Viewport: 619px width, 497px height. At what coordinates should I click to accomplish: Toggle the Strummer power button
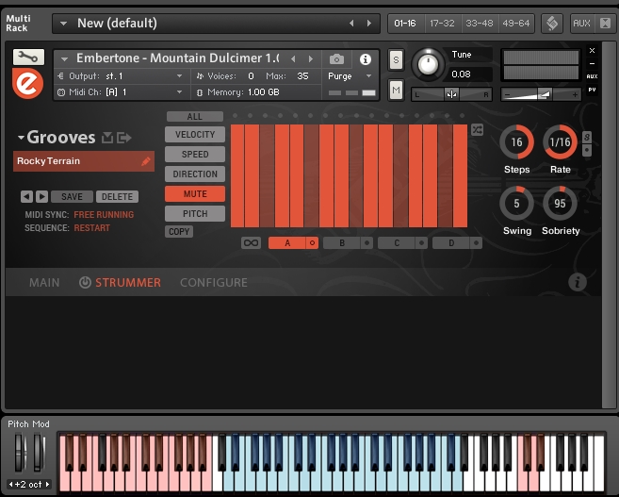(x=85, y=282)
